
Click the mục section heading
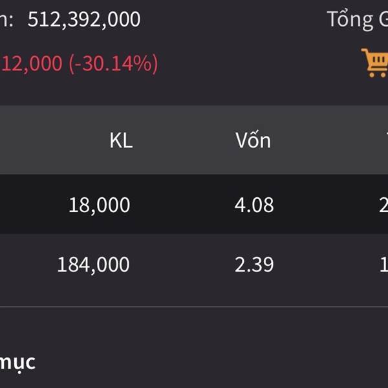tap(17, 362)
